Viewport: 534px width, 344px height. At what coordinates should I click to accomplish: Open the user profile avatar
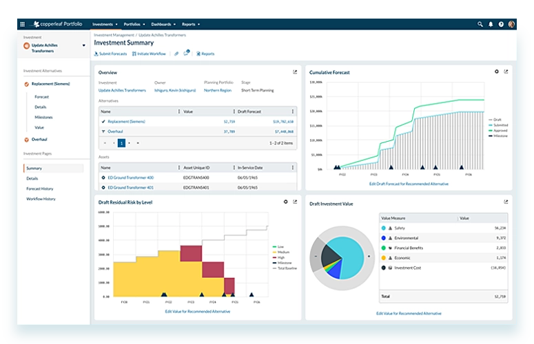(511, 24)
